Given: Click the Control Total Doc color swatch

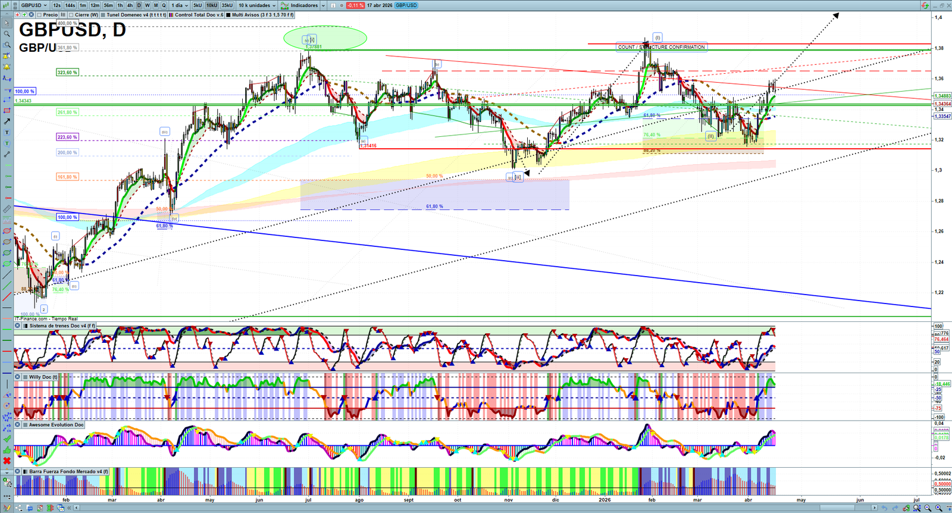Looking at the screenshot, I should pyautogui.click(x=171, y=15).
